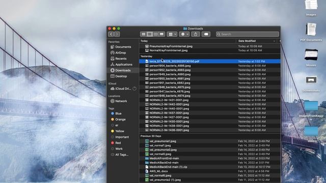The image size is (326, 183).
Task: Switch Finder to list view
Action: coord(149,34)
